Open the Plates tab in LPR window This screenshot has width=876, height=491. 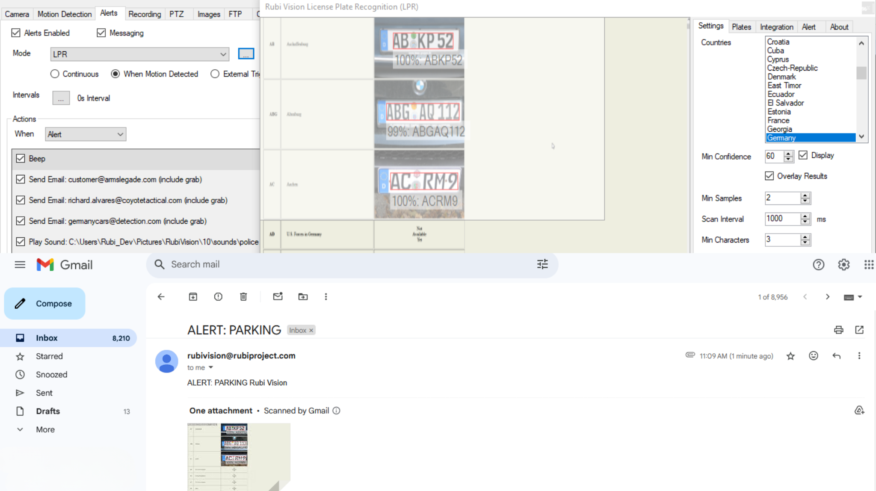[741, 27]
